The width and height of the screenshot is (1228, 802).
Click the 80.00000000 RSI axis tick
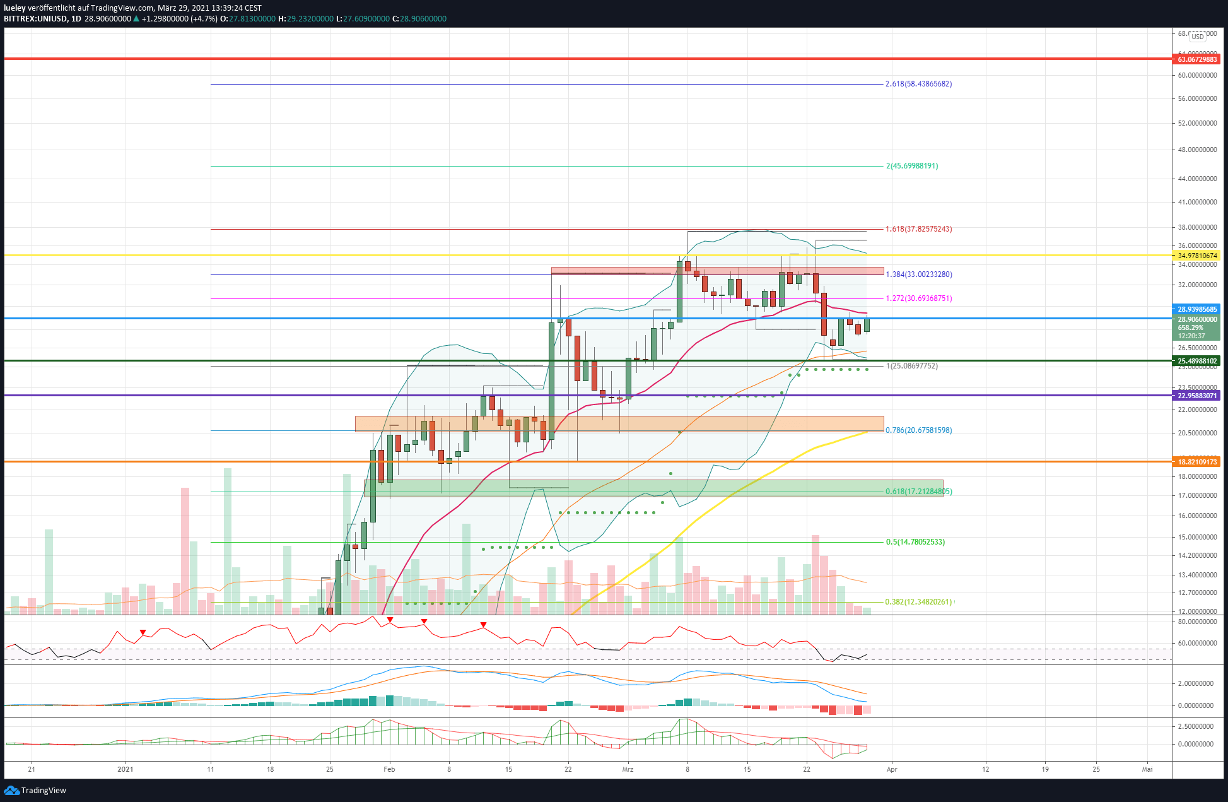(1197, 622)
